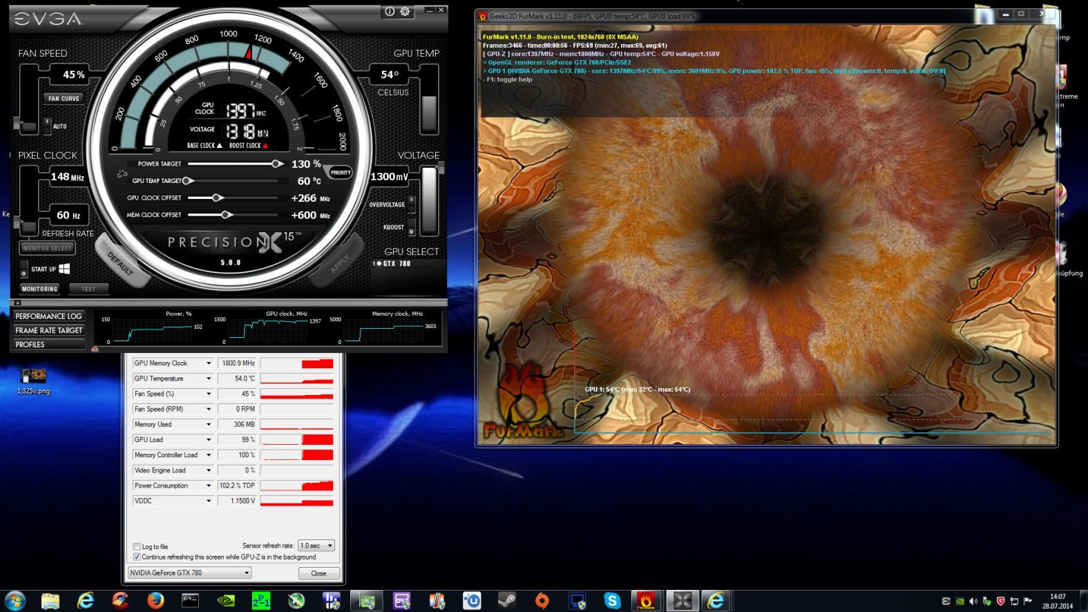This screenshot has width=1088, height=612.
Task: Click the TEST button
Action: click(x=88, y=289)
